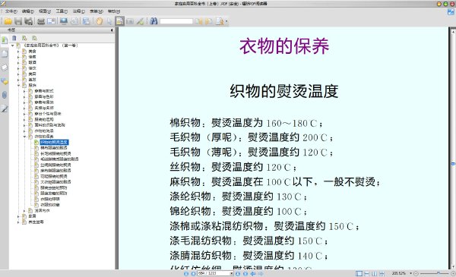Click the document's vertical scrollbar

point(453,149)
